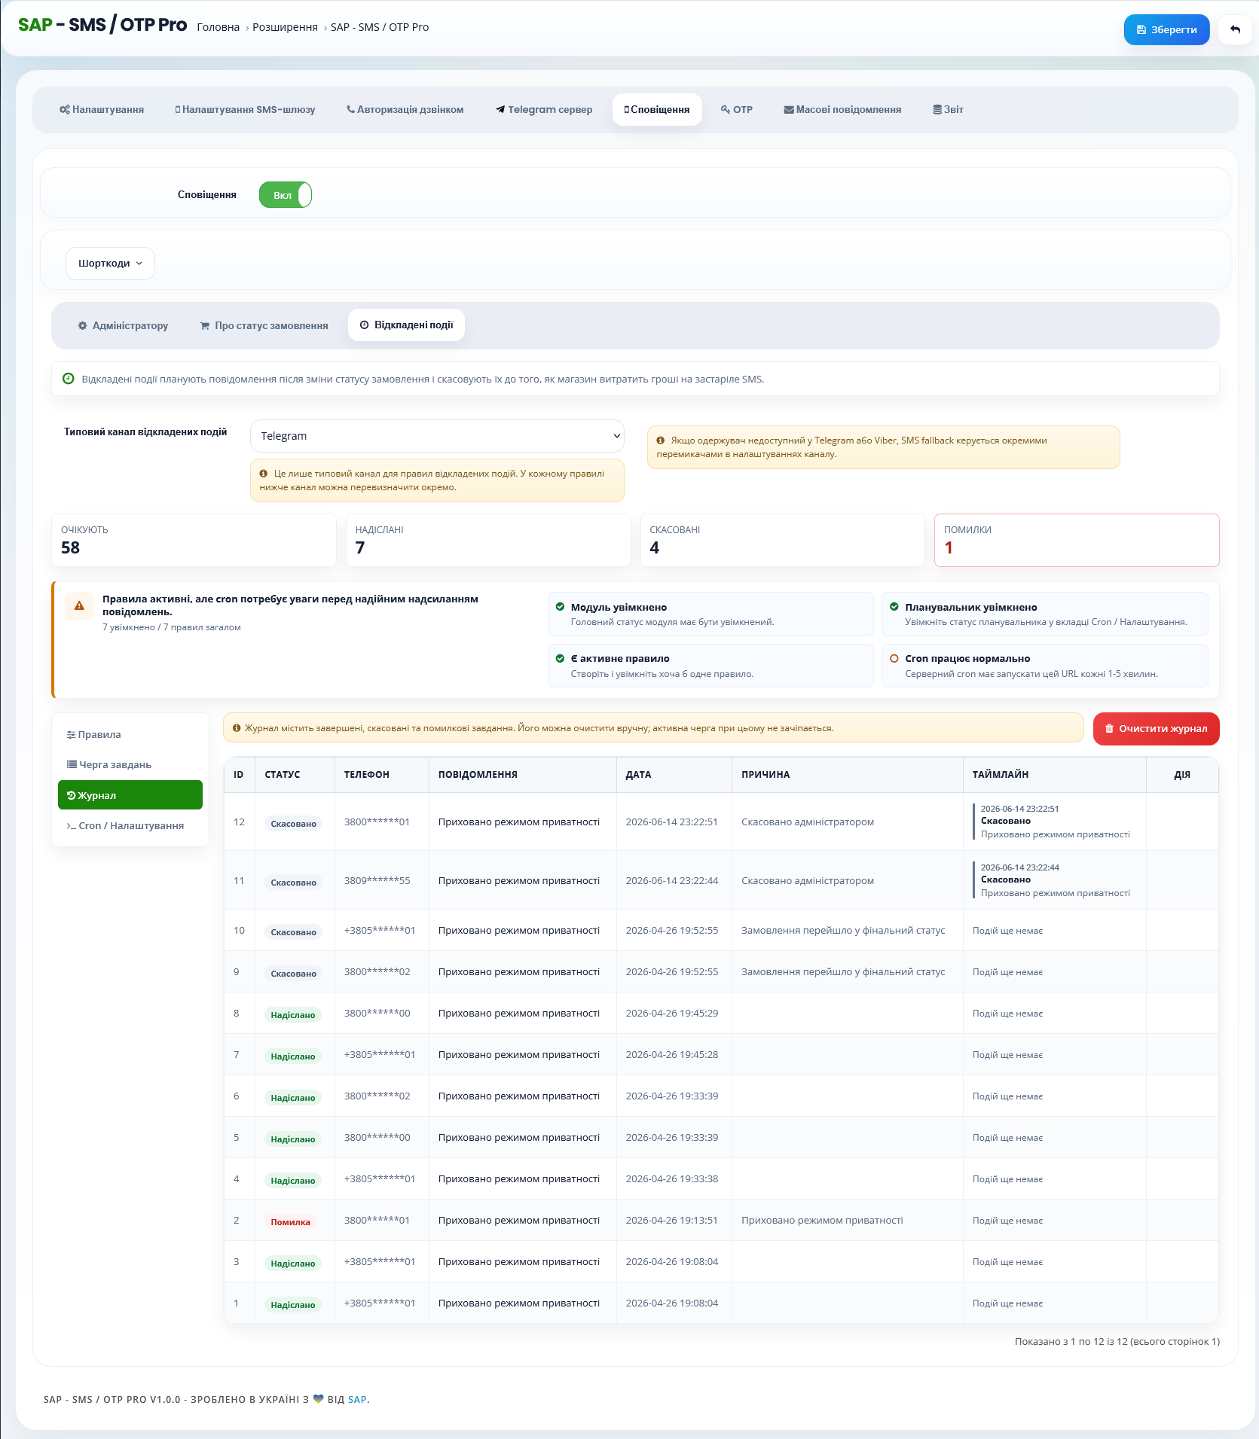1259x1439 pixels.
Task: Click the Адміністратору gear icon
Action: coord(83,325)
